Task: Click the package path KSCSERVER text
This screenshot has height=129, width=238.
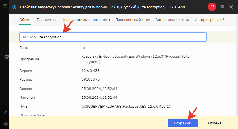Action: [x=126, y=106]
